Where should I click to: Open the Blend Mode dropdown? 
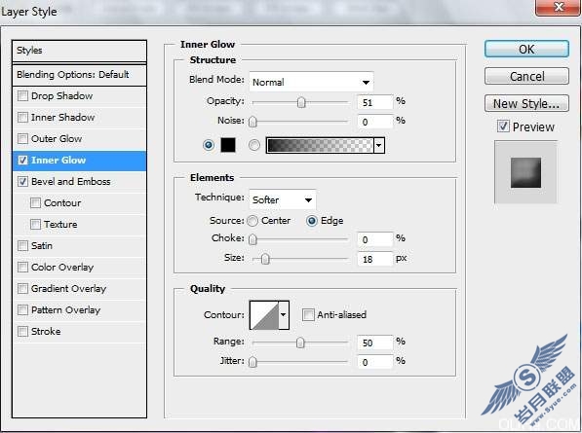[311, 82]
